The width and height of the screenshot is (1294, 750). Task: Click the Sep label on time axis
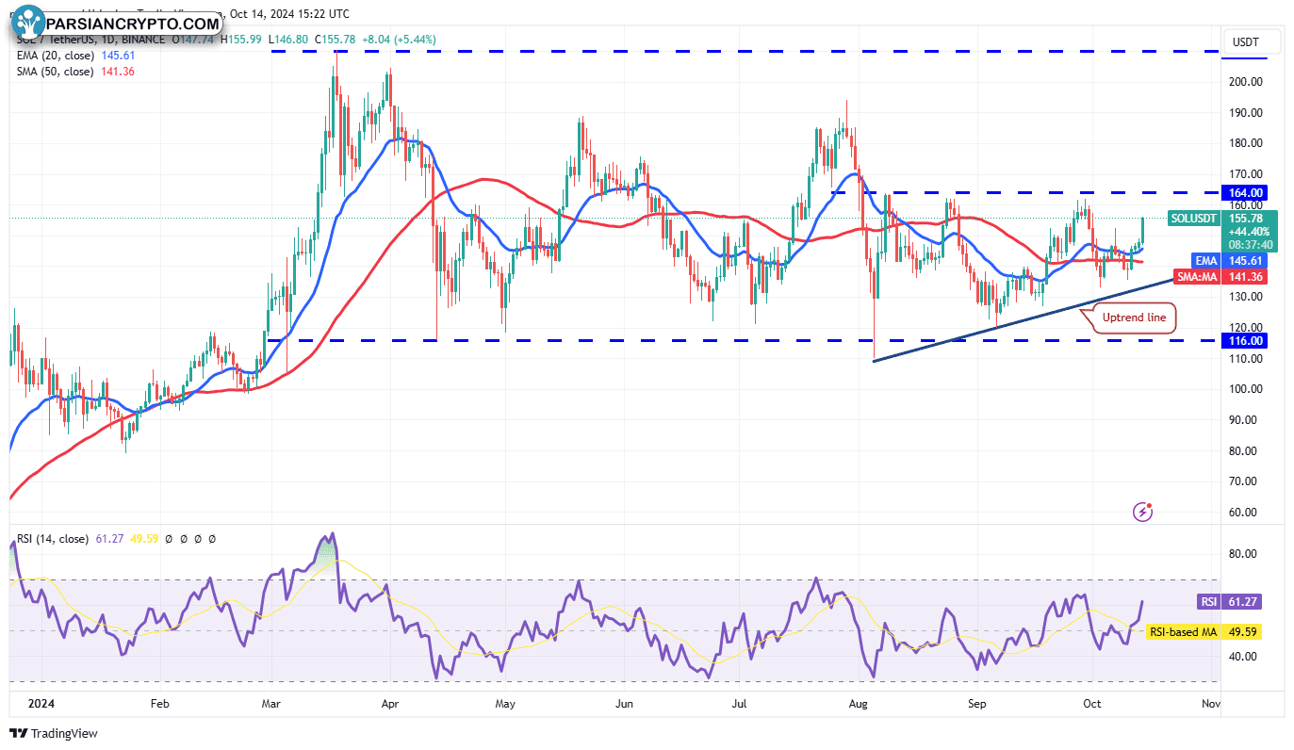click(x=976, y=703)
